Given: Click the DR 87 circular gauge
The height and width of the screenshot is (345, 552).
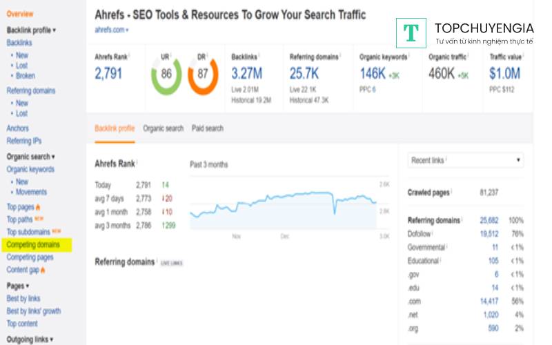Looking at the screenshot, I should [x=203, y=74].
